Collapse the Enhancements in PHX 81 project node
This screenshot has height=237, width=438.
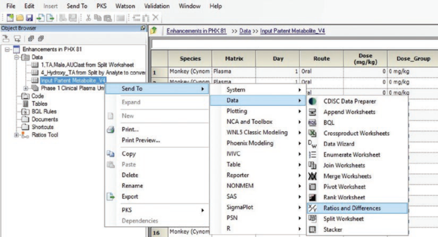click(x=7, y=50)
